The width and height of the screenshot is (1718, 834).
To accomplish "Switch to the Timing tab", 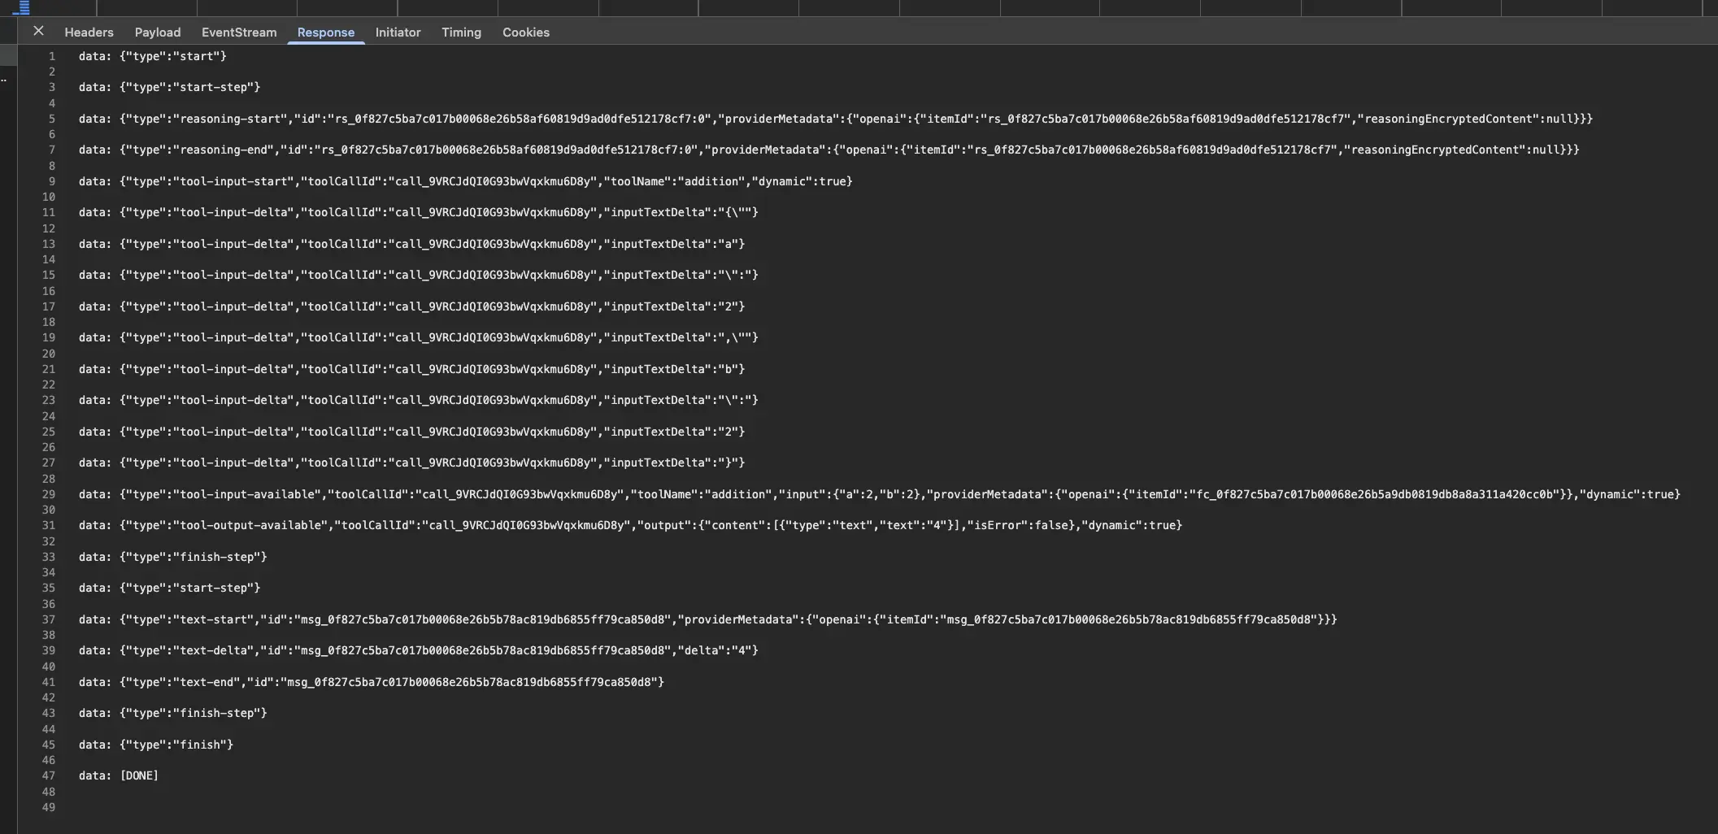I will click(461, 33).
